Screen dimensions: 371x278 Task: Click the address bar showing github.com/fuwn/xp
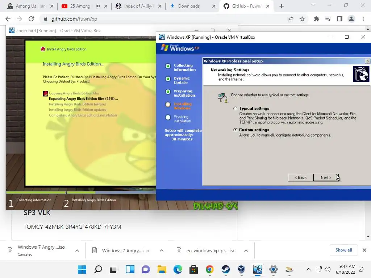tap(163, 19)
